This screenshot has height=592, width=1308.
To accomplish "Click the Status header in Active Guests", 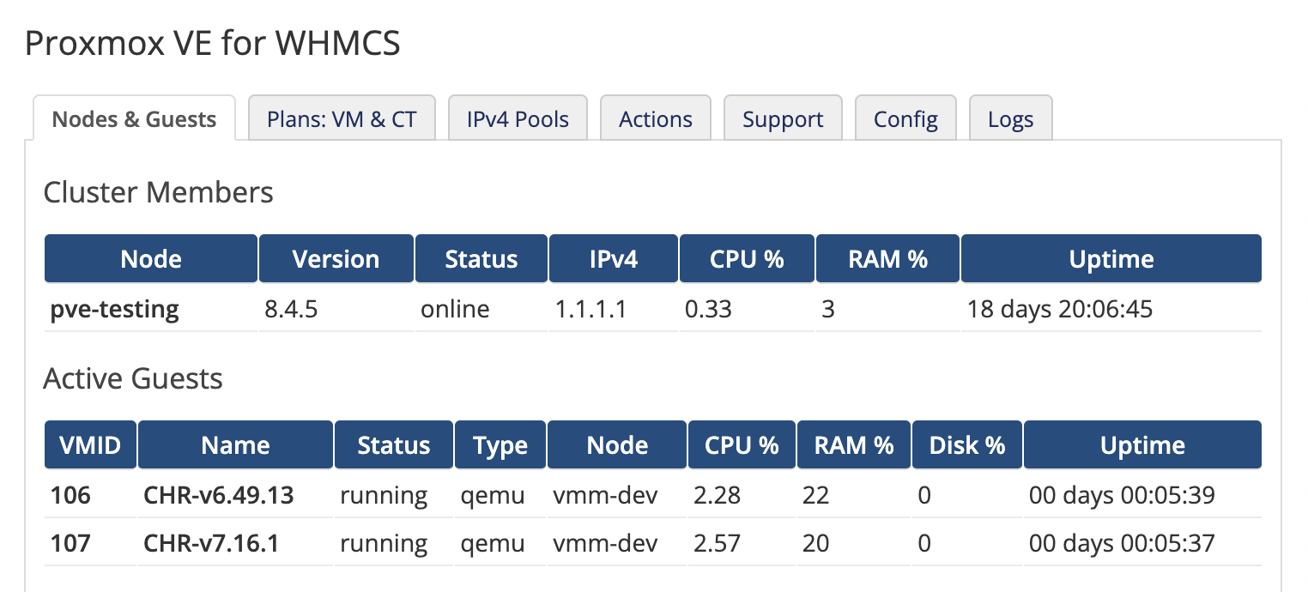I will coord(394,444).
